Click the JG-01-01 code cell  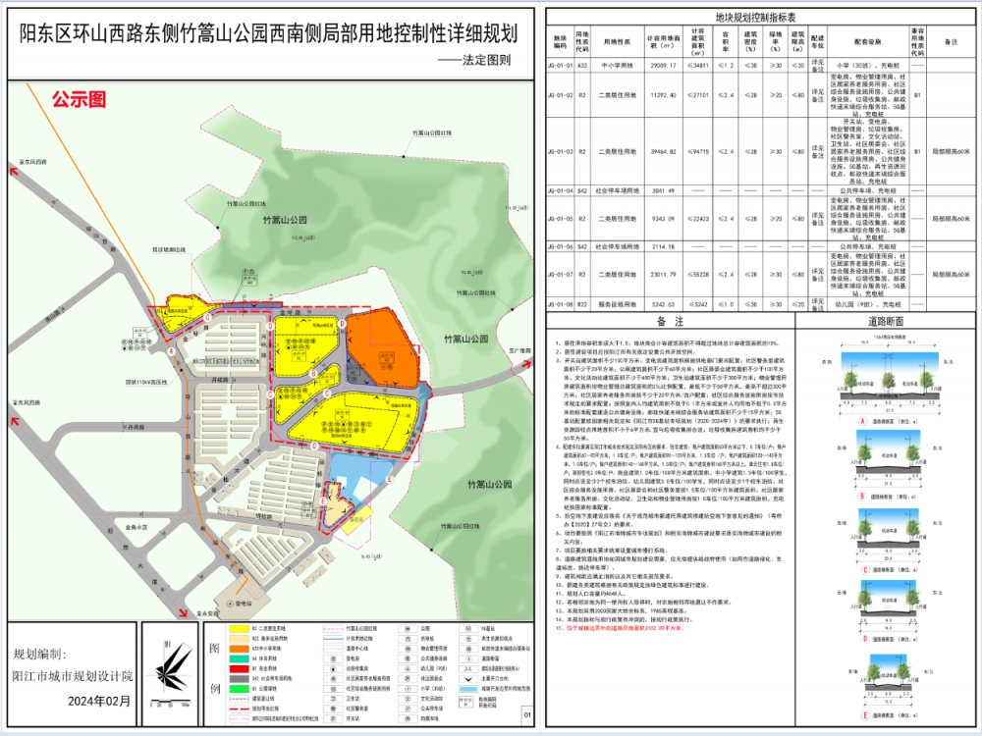[x=560, y=65]
